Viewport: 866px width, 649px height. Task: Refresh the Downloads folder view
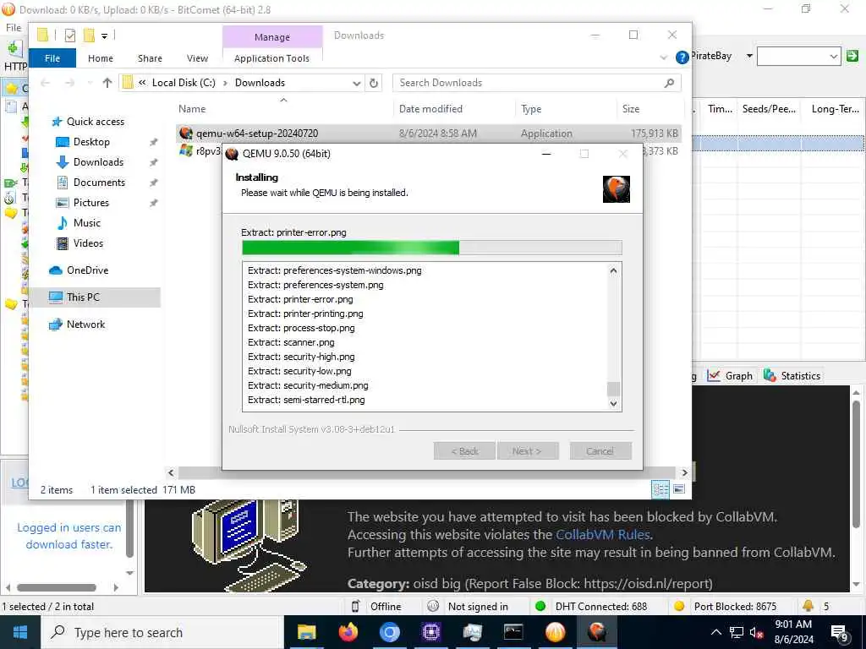point(374,83)
